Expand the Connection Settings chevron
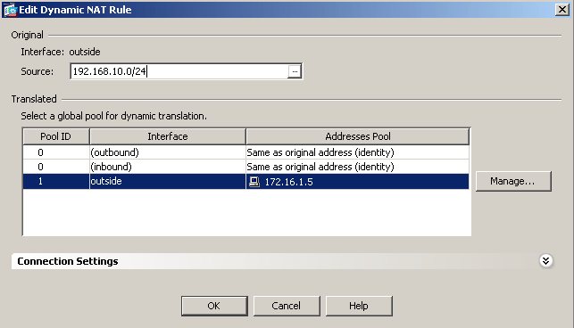Viewport: 574px width, 328px height. click(x=545, y=261)
